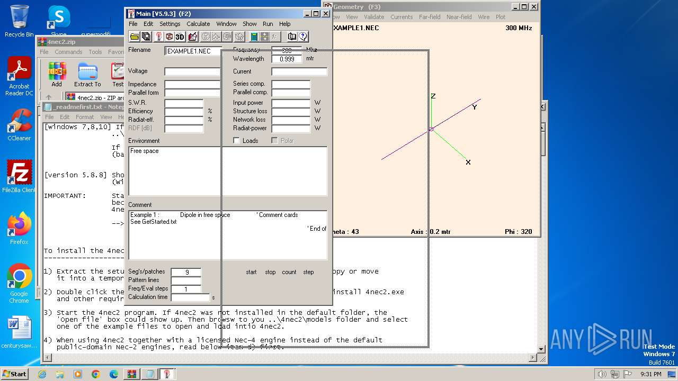Viewport: 678px width, 381px height.
Task: Open the Edit menu in Main window
Action: point(148,24)
